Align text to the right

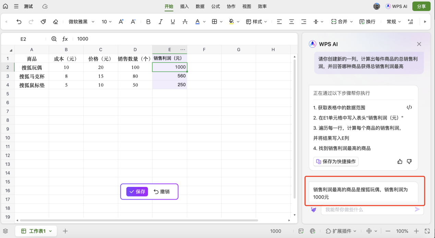pyautogui.click(x=304, y=22)
